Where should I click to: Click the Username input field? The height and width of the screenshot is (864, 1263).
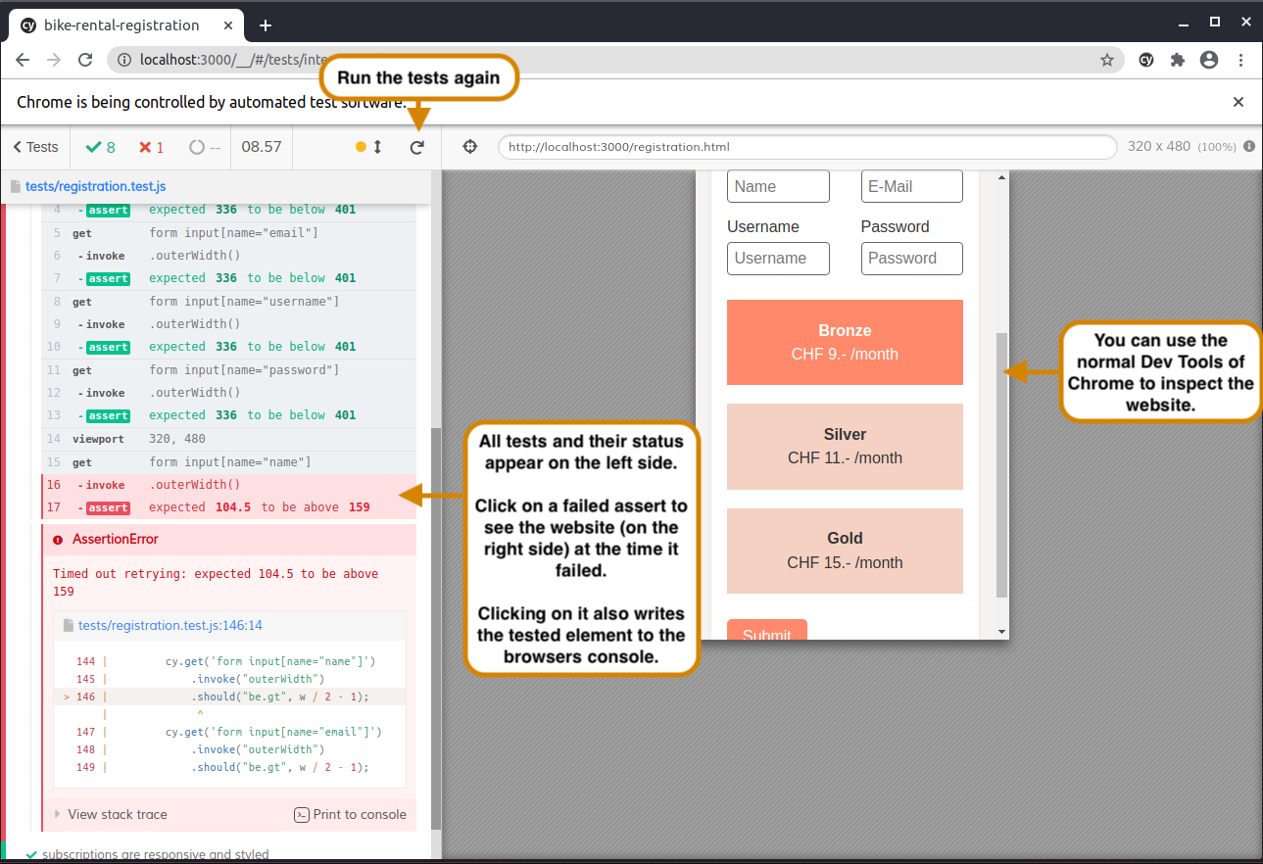778,259
